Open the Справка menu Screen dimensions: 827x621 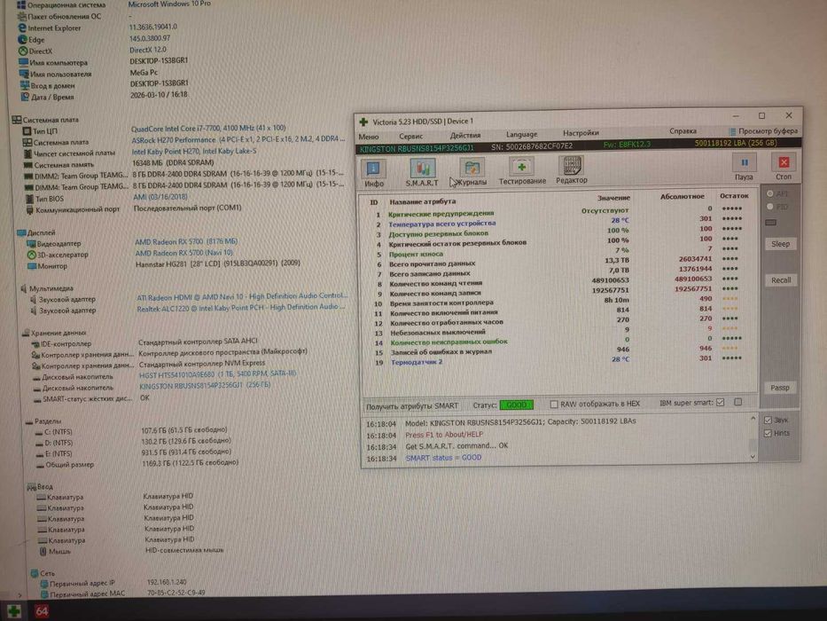683,131
